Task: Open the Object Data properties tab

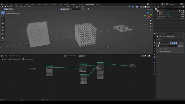Action: (x=154, y=68)
